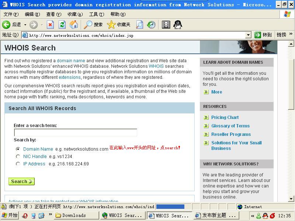Open History toolbar icon
The image size is (295, 221).
[x=151, y=25]
